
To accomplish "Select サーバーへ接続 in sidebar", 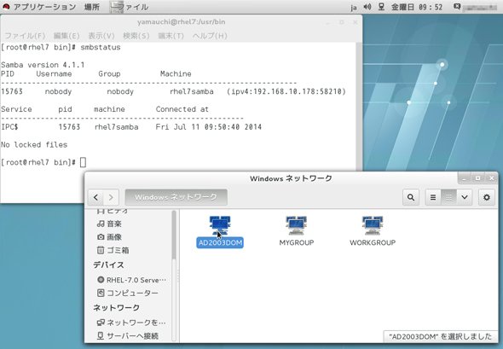I will (128, 336).
